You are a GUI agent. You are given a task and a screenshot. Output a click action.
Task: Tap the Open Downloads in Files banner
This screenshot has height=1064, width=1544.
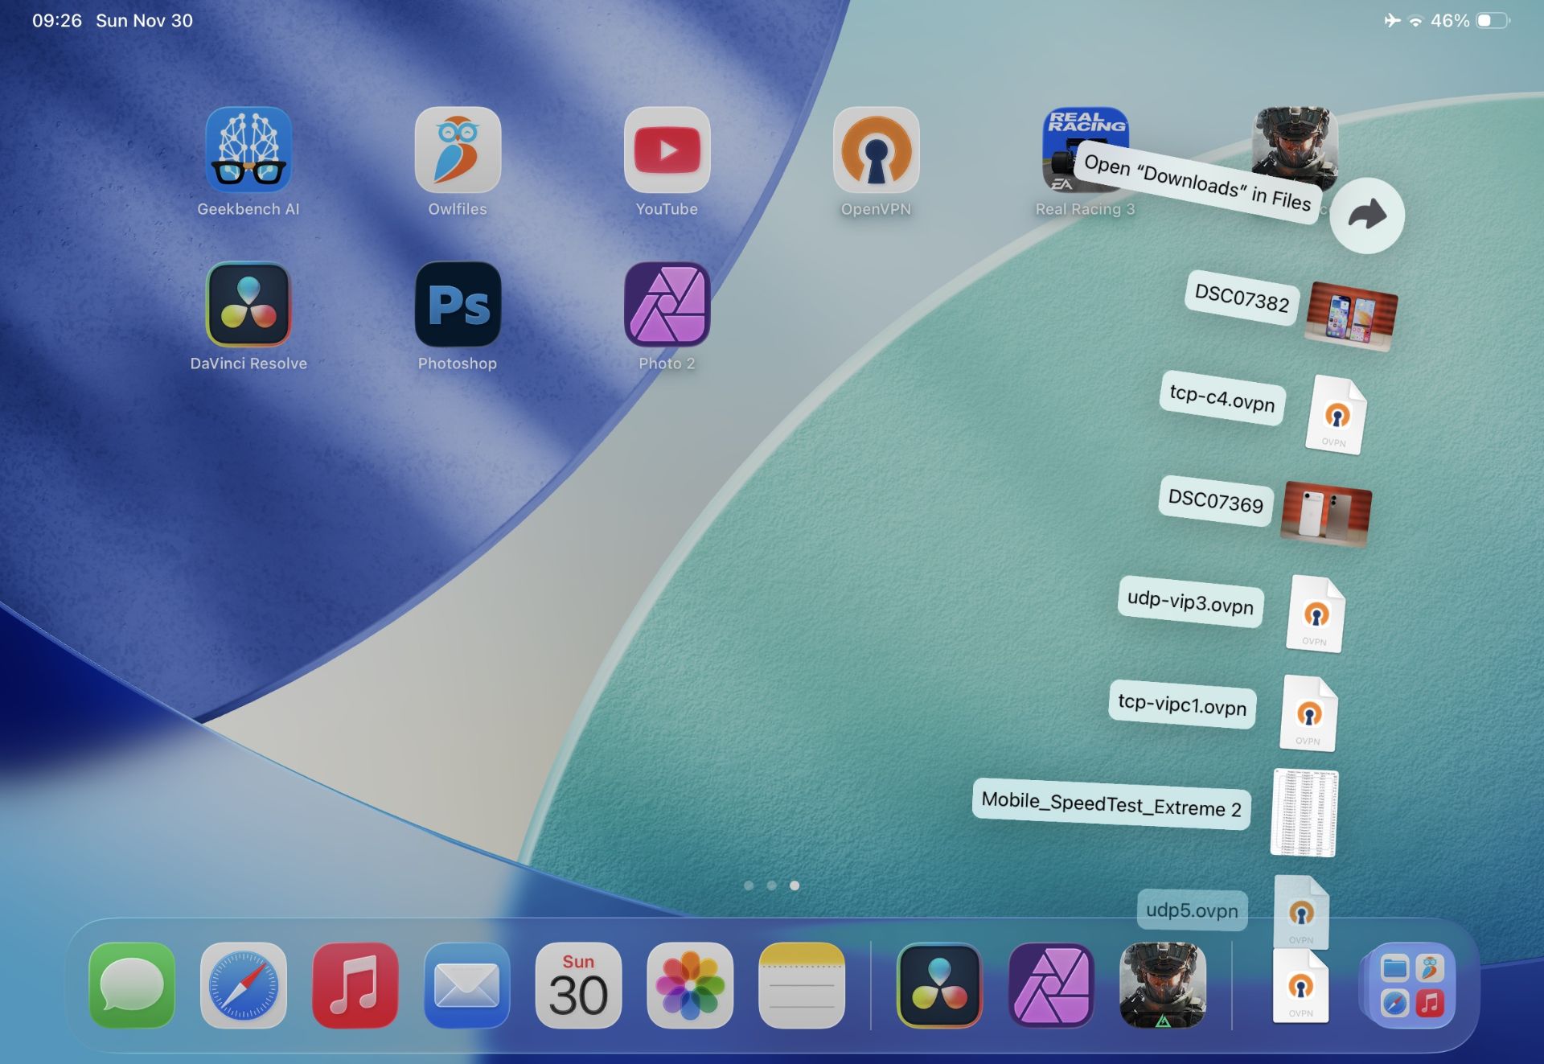1198,183
